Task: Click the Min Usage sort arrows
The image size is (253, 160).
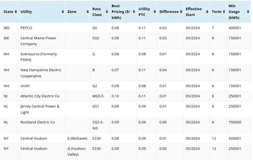Action: click(x=248, y=12)
